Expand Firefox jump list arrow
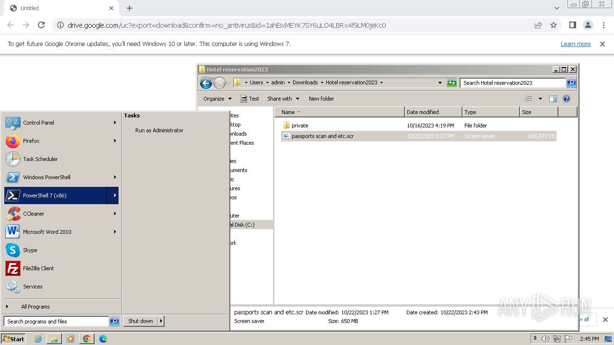 tap(115, 141)
